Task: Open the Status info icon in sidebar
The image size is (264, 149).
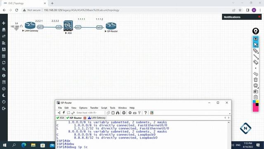Action: click(x=4, y=76)
